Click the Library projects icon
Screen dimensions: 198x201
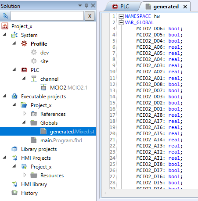[14, 149]
